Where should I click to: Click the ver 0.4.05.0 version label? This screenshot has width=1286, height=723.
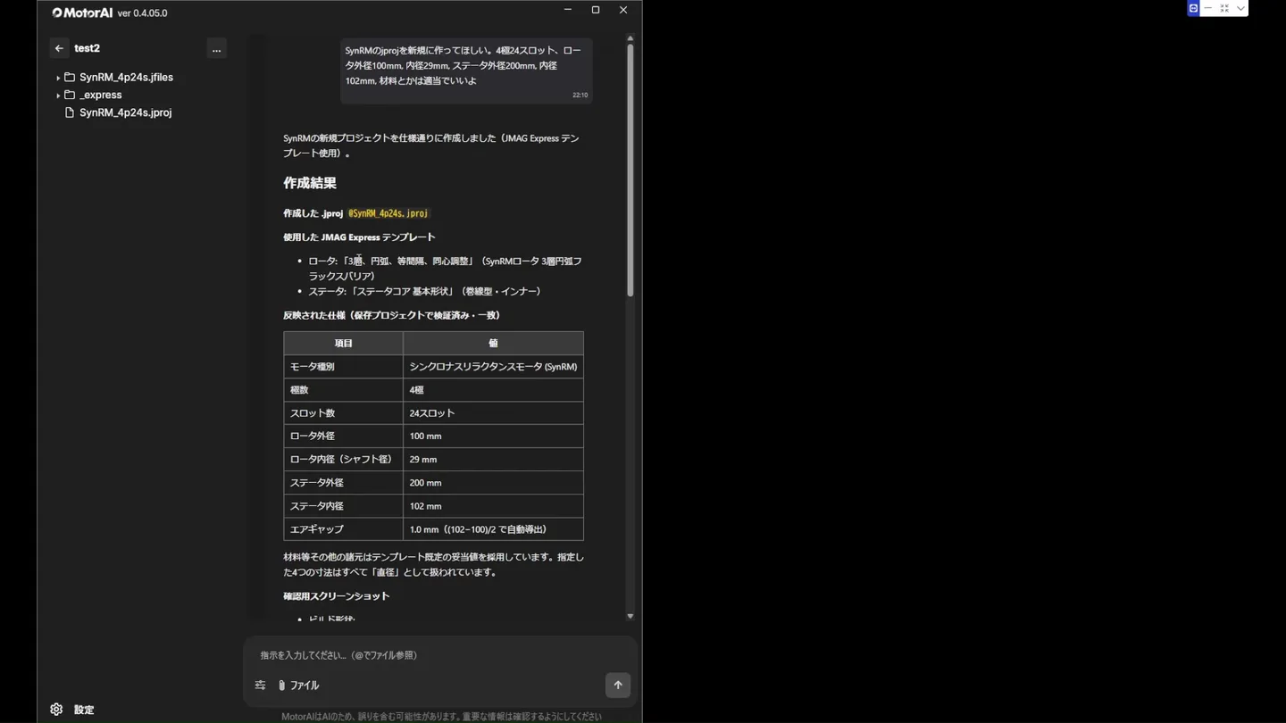tap(142, 13)
